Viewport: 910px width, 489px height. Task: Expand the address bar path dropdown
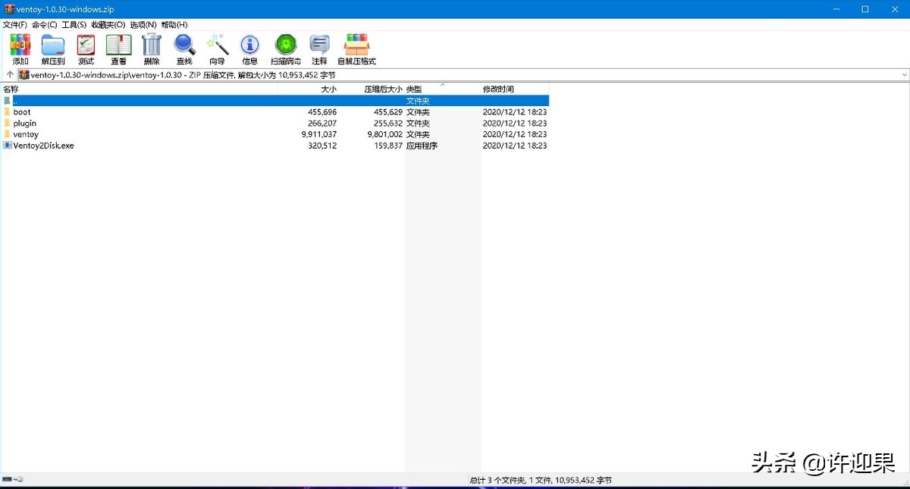click(x=904, y=75)
